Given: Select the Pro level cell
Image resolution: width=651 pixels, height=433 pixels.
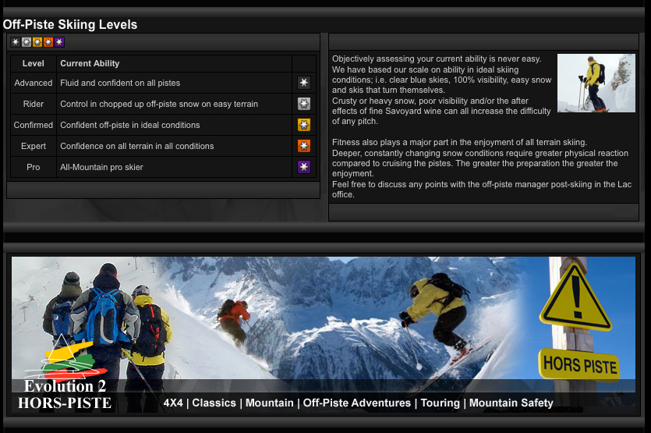Looking at the screenshot, I should (34, 167).
